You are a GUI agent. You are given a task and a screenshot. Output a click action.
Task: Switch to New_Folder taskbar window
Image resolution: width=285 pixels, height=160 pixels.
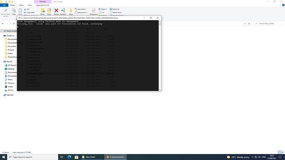[x=92, y=157]
